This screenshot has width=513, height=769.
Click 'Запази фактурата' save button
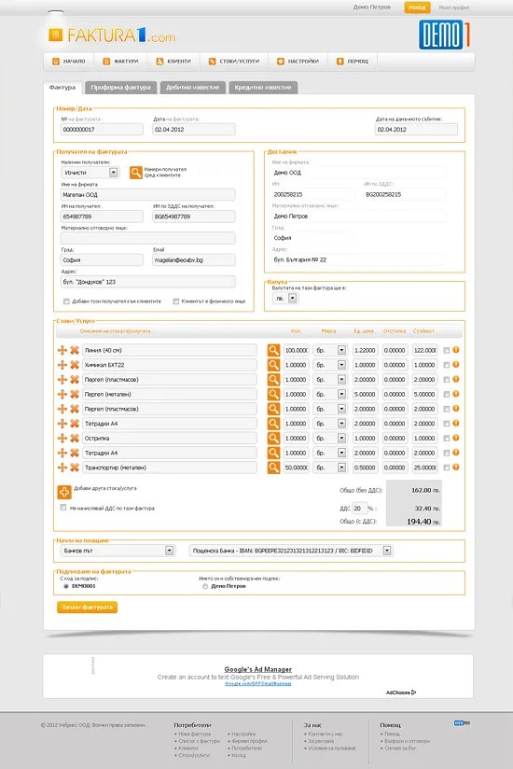point(88,608)
